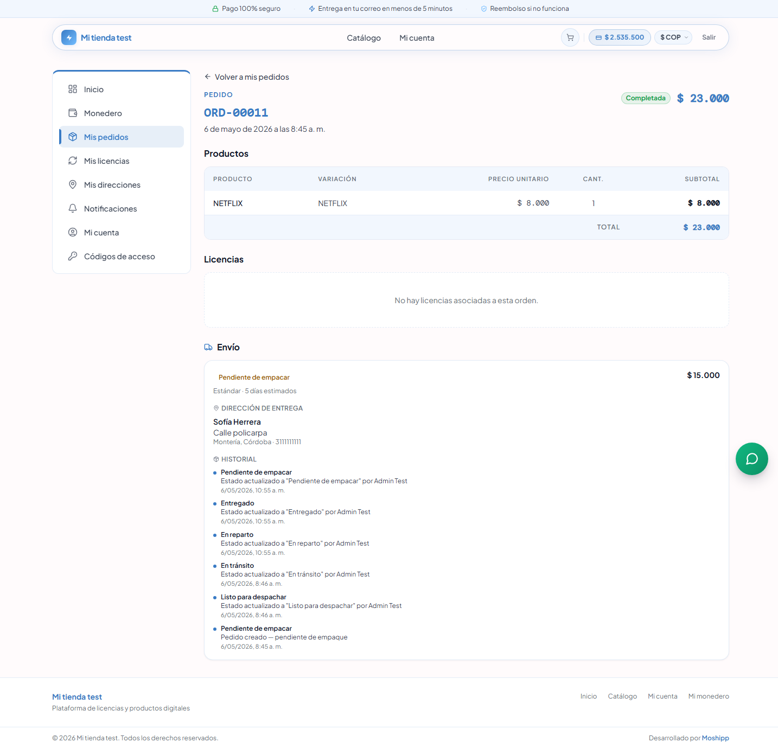778x749 pixels.
Task: Click the Mis licencias refresh icon
Action: [73, 161]
